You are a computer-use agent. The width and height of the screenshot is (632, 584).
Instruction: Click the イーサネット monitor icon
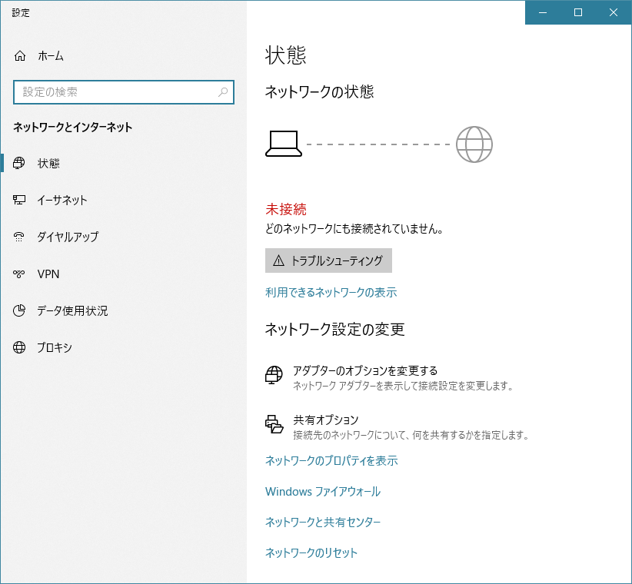(19, 200)
